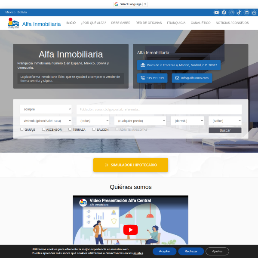Enable the Terraza checkbox

70,129
